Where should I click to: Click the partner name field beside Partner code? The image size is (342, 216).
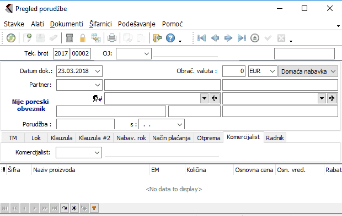tap(162, 85)
